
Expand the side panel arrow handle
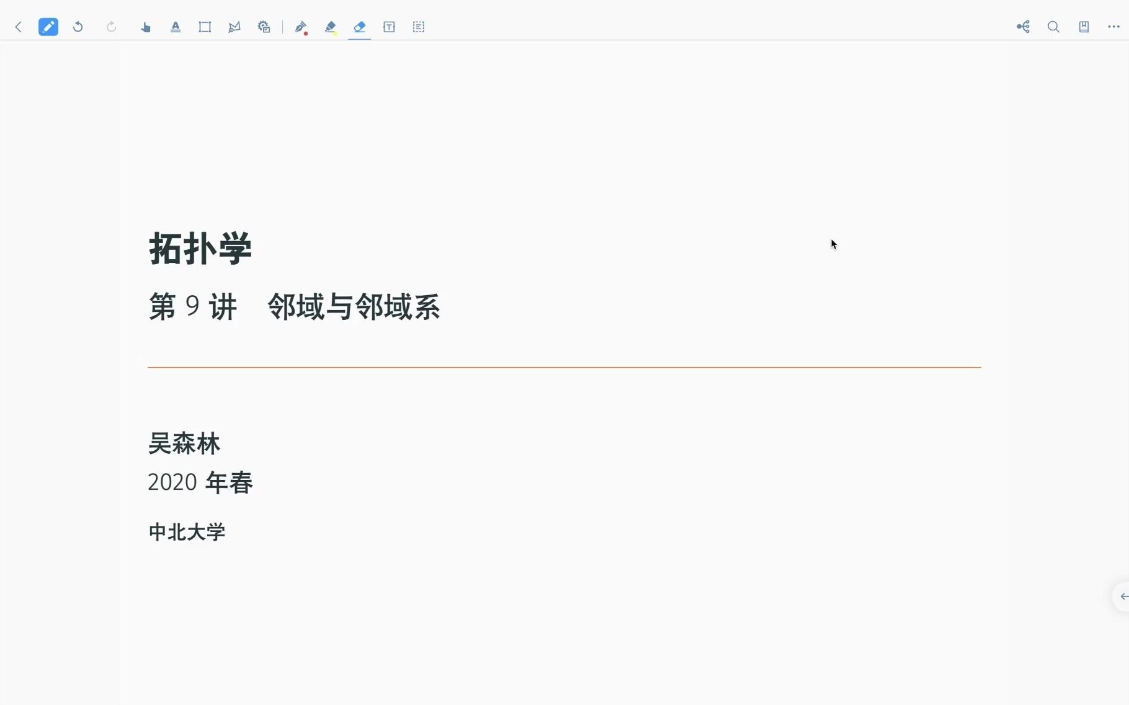click(x=1122, y=596)
